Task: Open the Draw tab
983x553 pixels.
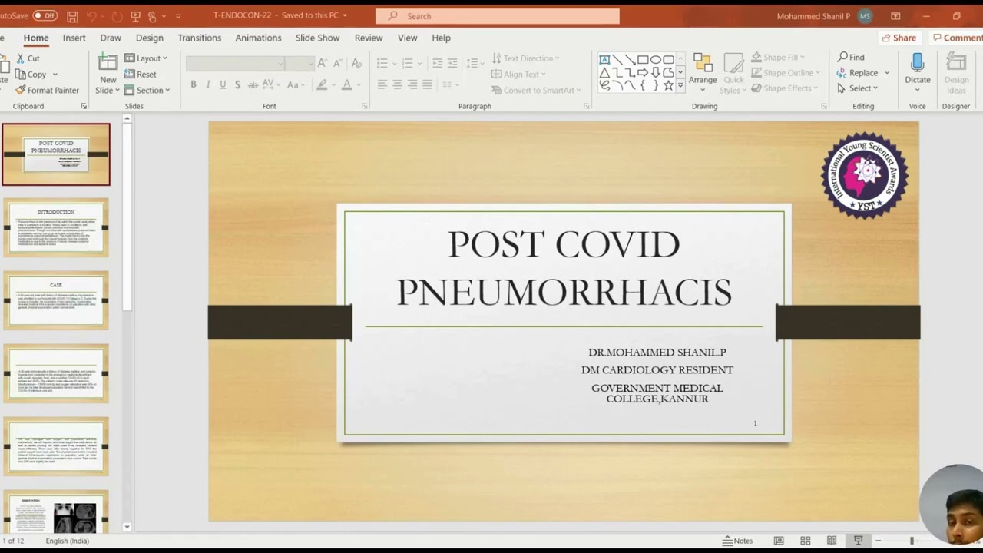Action: (x=111, y=38)
